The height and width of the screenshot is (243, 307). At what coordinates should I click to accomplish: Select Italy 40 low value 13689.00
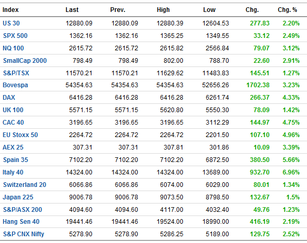[x=216, y=172]
